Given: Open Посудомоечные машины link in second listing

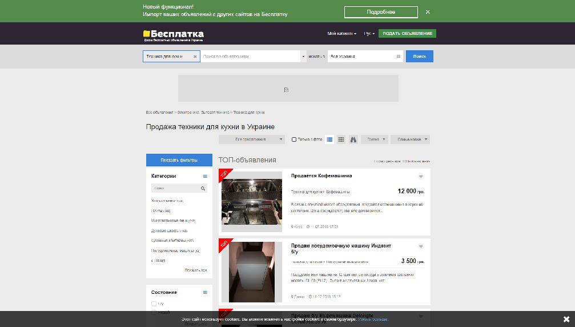Looking at the screenshot, I should [x=347, y=262].
